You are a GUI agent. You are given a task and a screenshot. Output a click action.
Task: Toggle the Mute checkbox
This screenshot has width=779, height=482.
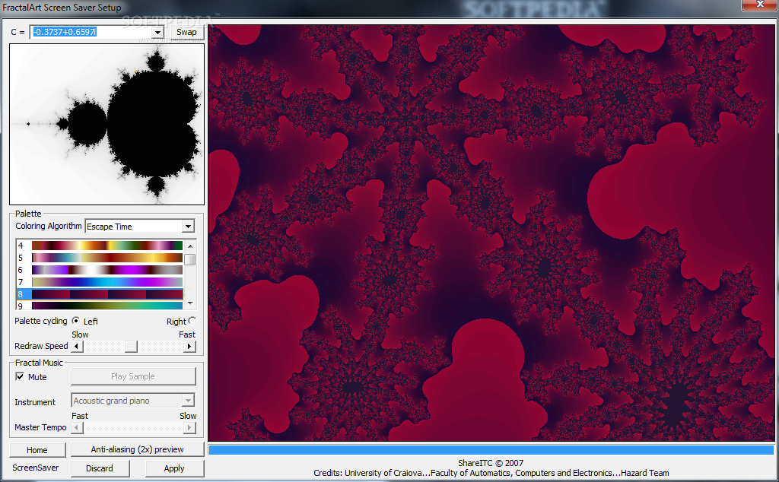(20, 377)
